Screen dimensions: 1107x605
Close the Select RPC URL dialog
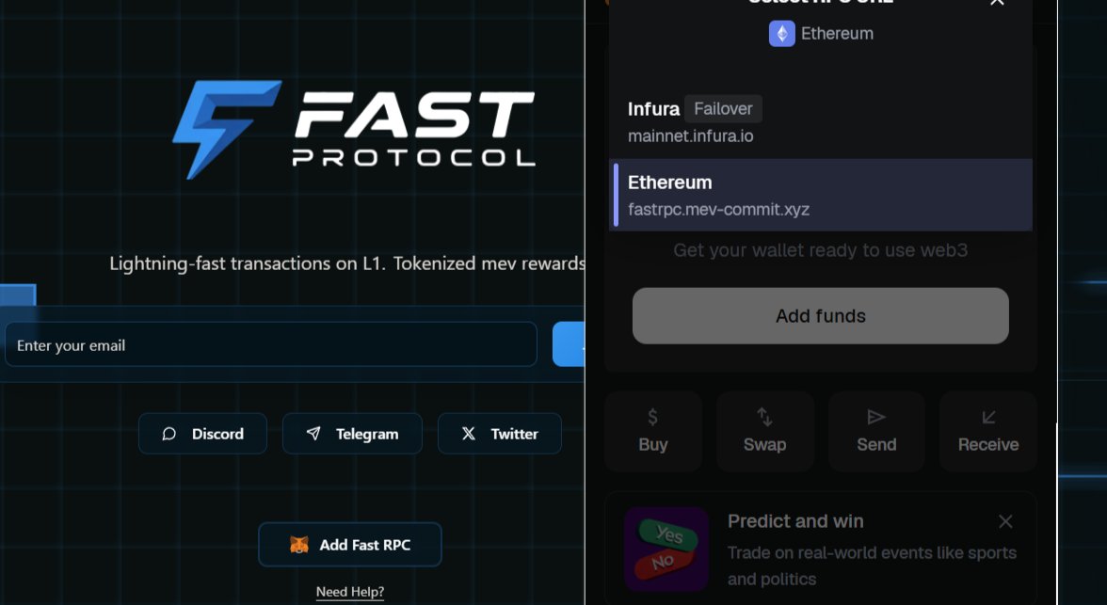[997, 2]
